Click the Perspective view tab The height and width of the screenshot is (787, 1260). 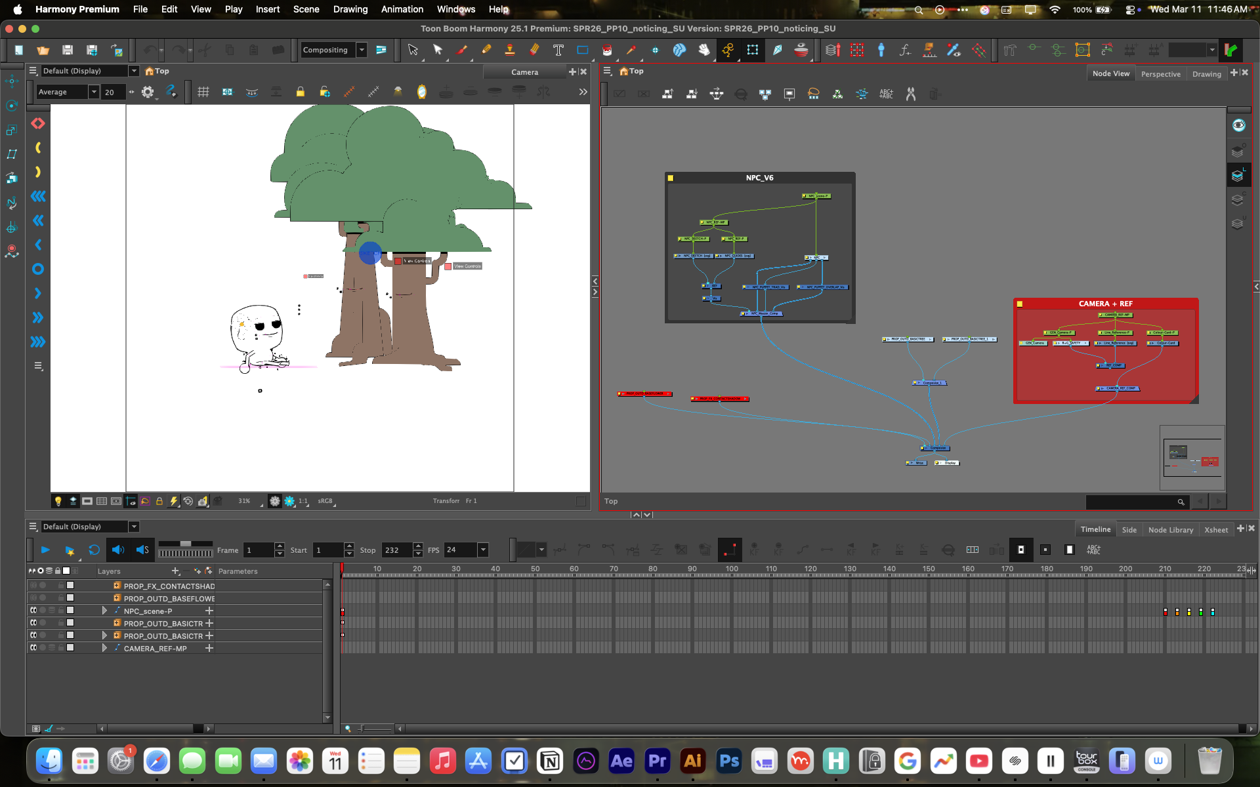tap(1160, 73)
